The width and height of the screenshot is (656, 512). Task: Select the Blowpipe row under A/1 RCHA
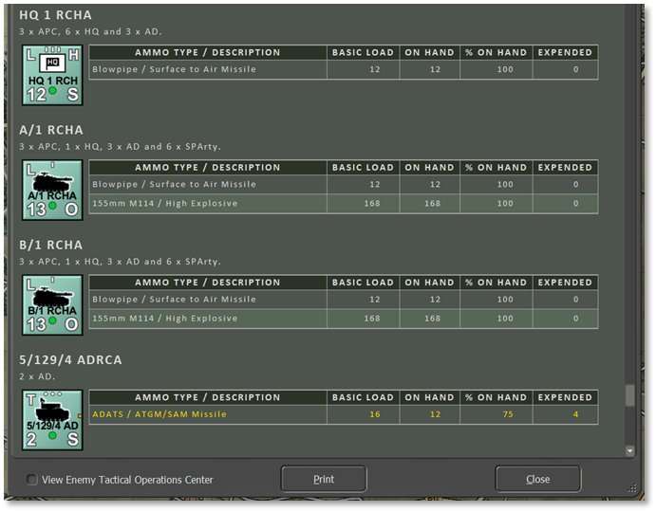point(343,184)
